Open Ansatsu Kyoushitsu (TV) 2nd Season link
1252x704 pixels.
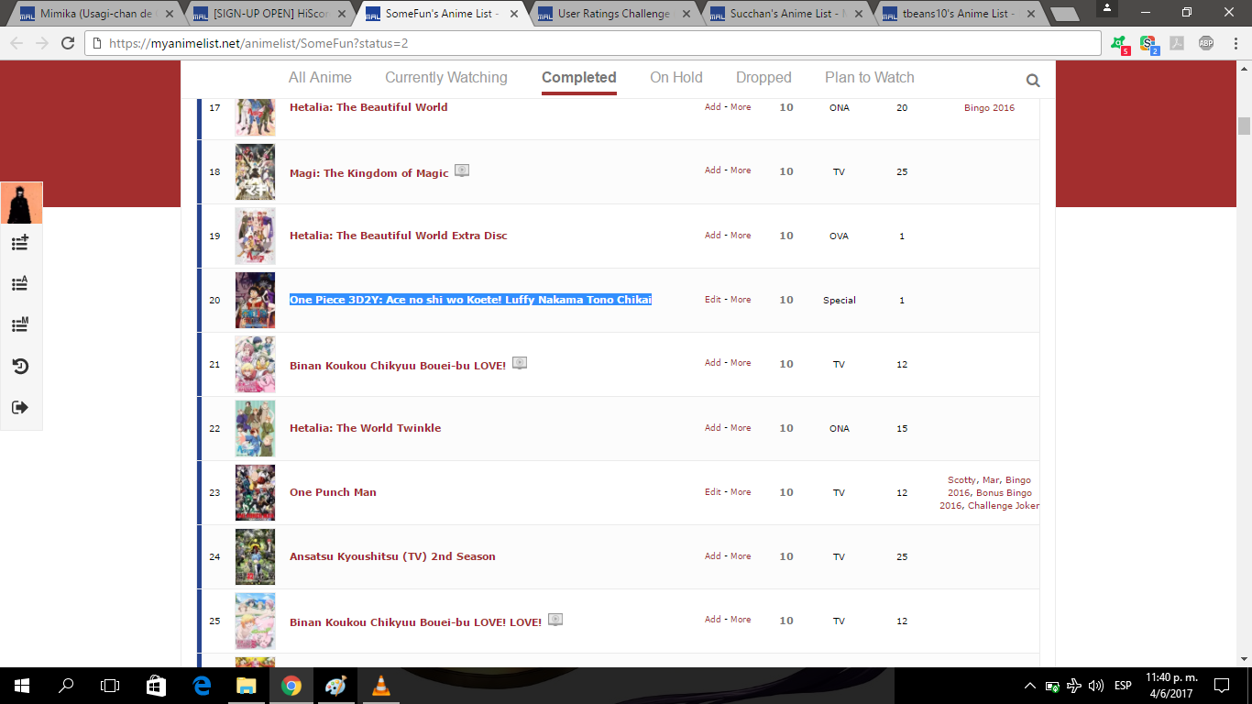tap(392, 556)
